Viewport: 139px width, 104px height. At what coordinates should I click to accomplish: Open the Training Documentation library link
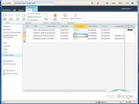coord(12,32)
